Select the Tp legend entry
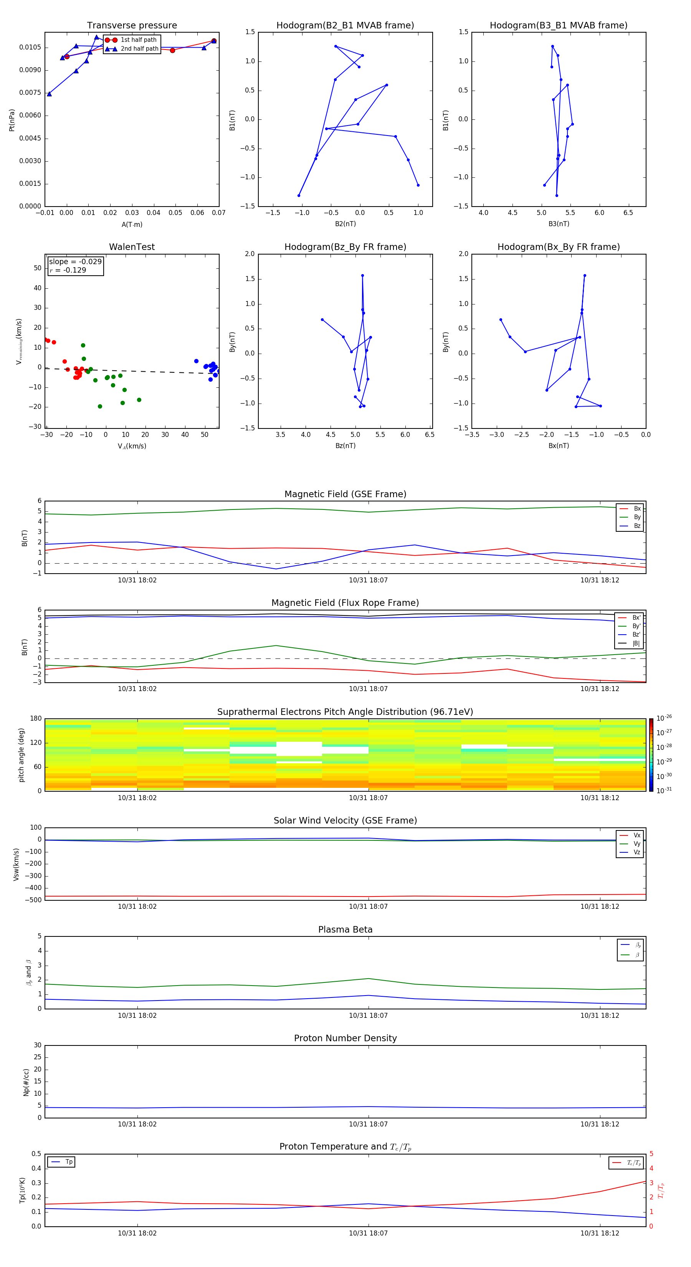 pos(62,1162)
